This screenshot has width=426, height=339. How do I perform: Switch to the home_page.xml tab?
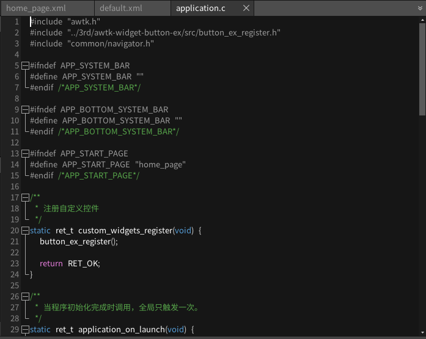47,8
